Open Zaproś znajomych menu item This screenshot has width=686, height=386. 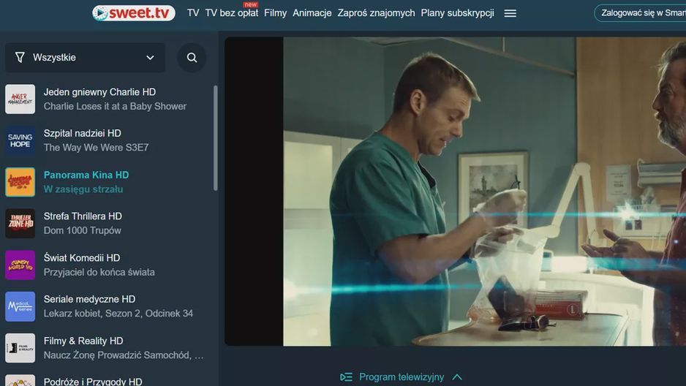(x=376, y=13)
